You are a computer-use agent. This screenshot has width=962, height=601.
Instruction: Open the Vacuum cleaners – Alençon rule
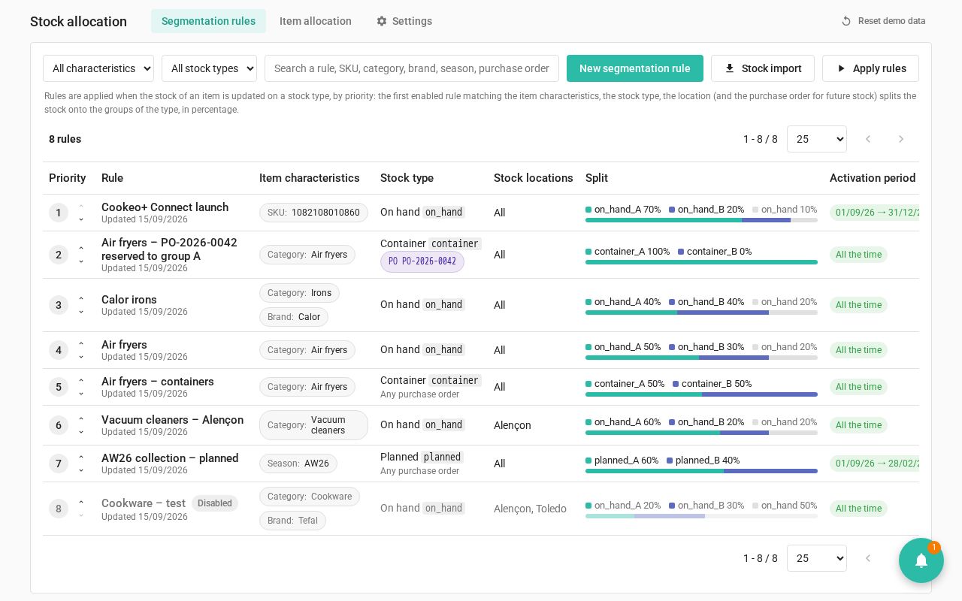click(172, 420)
